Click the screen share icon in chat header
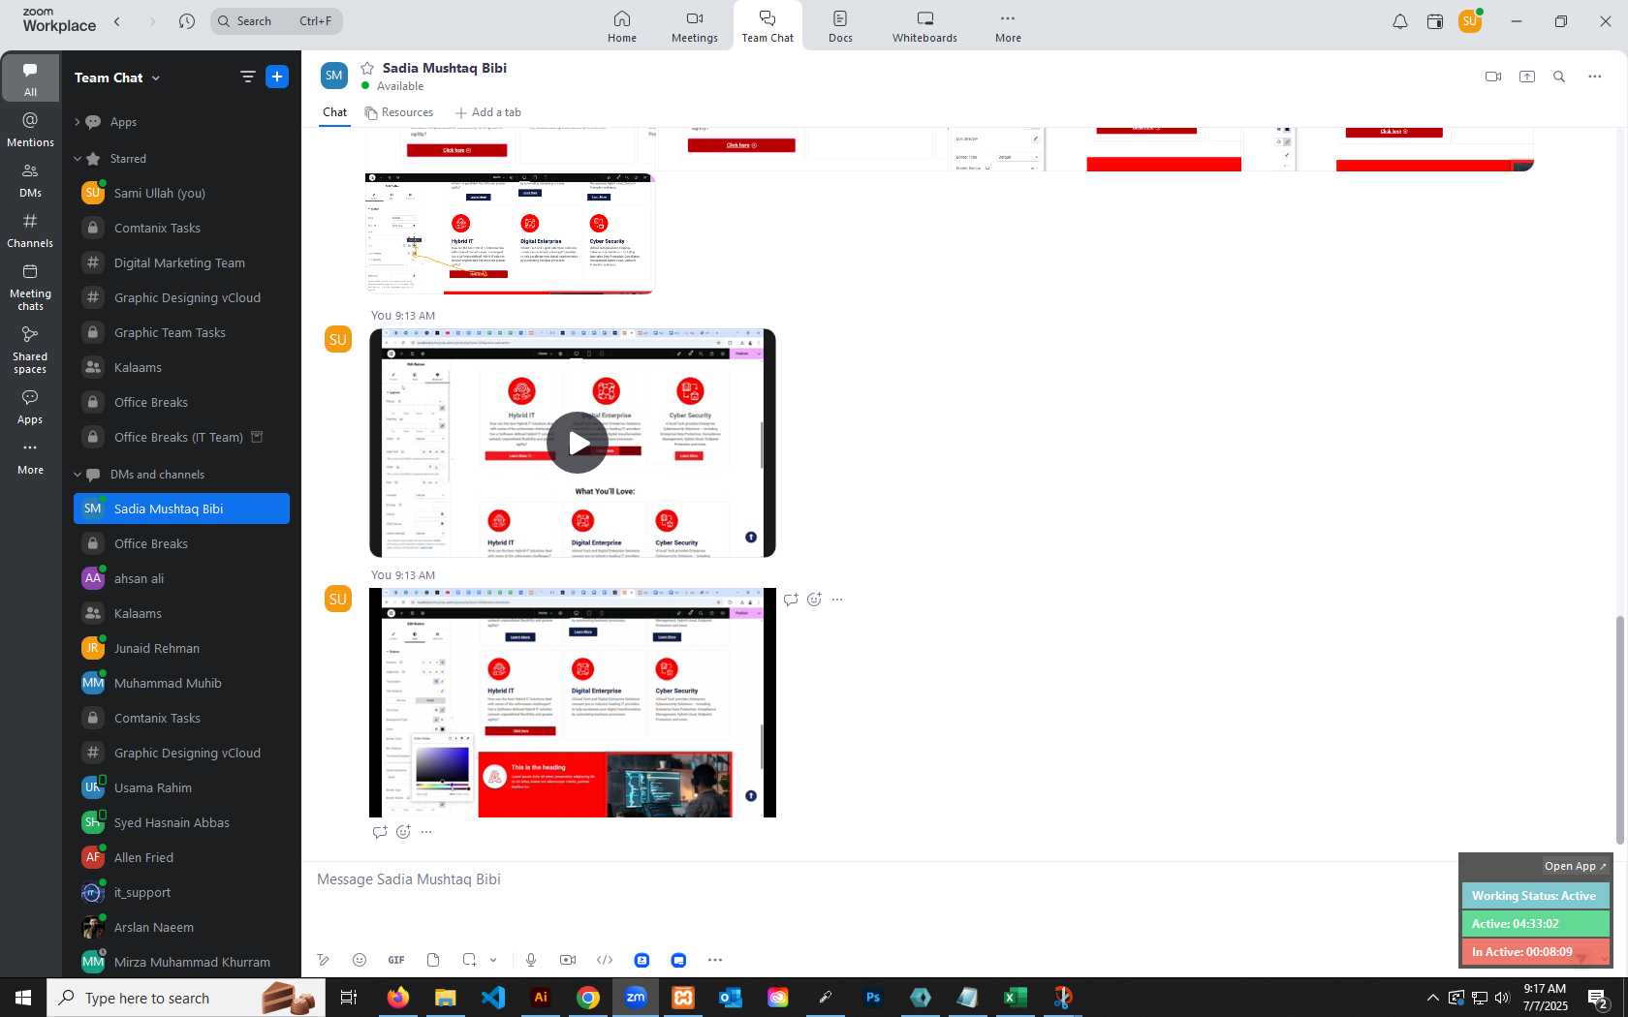The image size is (1628, 1017). pos(1527,77)
